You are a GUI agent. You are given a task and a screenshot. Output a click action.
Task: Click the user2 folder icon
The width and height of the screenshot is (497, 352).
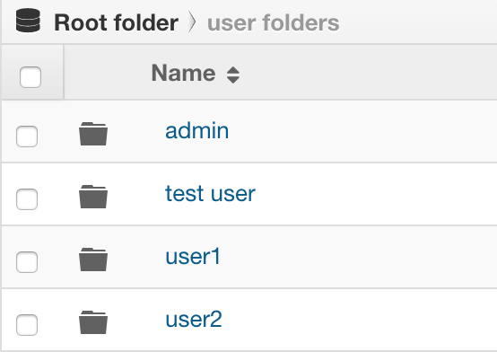click(x=93, y=322)
